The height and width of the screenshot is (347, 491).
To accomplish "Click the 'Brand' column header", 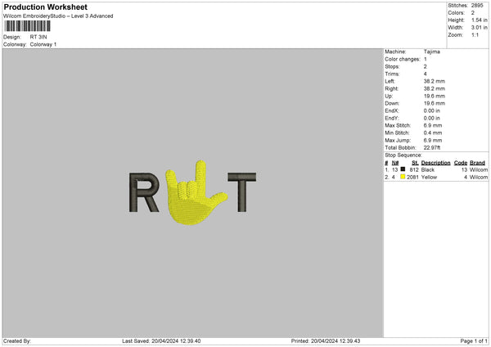I will point(478,163).
